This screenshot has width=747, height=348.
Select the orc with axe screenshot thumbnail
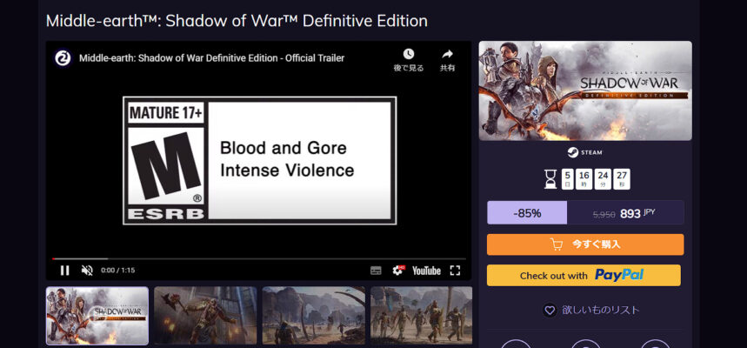tap(205, 316)
